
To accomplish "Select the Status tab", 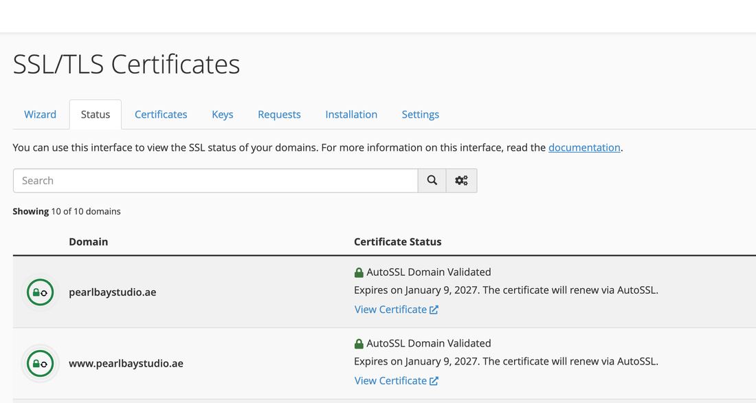I will [x=96, y=114].
